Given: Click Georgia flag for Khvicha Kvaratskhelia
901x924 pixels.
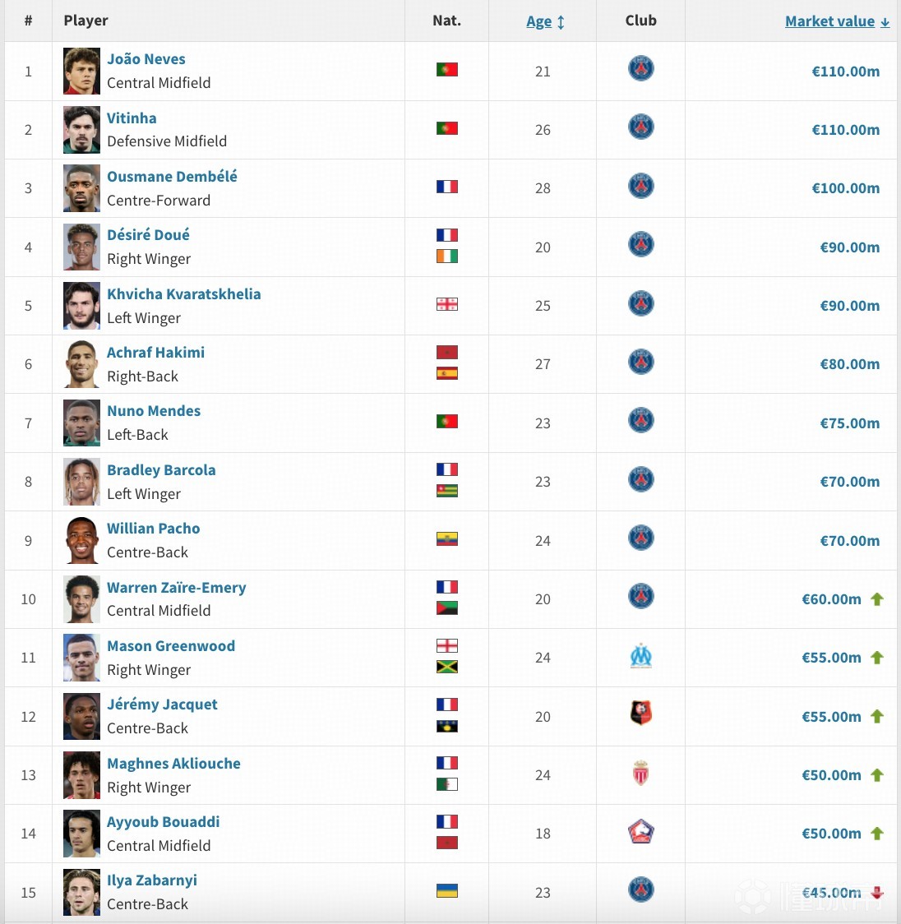Looking at the screenshot, I should pyautogui.click(x=446, y=304).
